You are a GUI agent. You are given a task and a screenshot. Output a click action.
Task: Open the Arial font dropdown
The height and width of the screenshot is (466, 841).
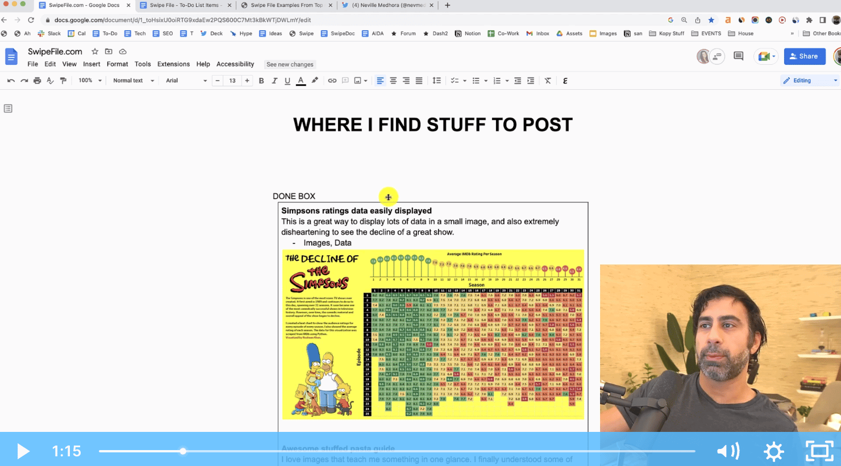pos(186,81)
